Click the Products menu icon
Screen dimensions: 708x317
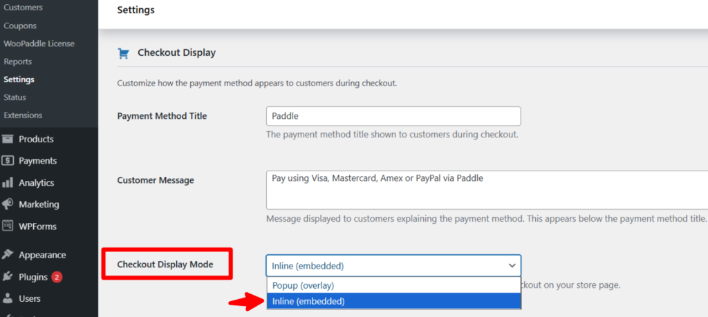coord(7,139)
